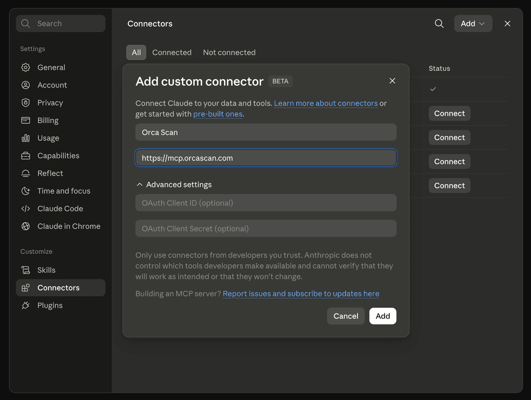Select Connectors in the sidebar
The height and width of the screenshot is (400, 531).
[61, 288]
